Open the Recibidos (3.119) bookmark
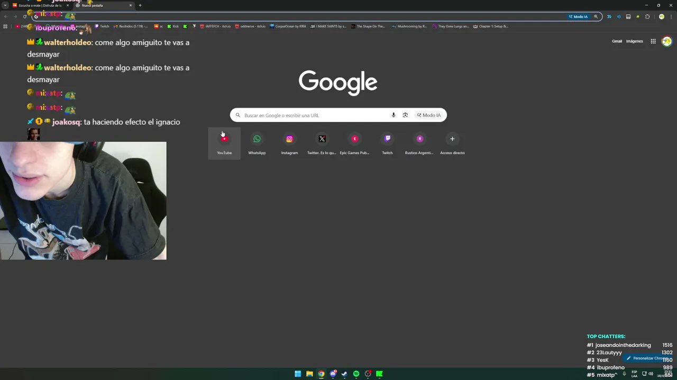The height and width of the screenshot is (380, 677). pos(131,26)
